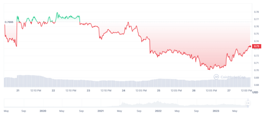Click the red current-price dot on the line
This screenshot has height=118, width=266.
point(250,46)
